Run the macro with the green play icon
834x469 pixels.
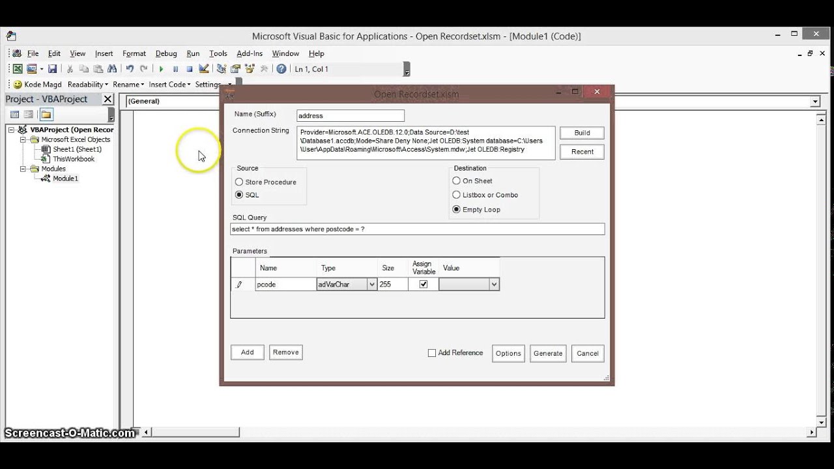point(161,68)
